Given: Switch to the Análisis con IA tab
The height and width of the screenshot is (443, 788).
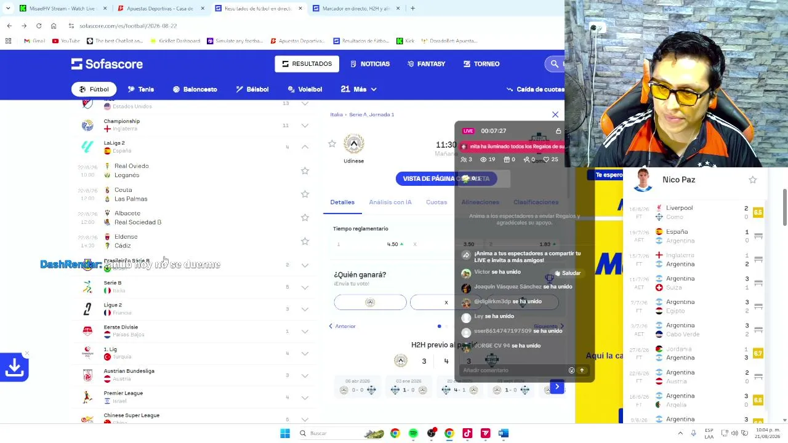Looking at the screenshot, I should (x=390, y=202).
